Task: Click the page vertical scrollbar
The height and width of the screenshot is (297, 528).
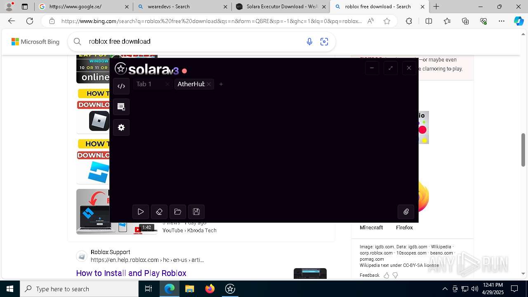Action: pos(523,150)
